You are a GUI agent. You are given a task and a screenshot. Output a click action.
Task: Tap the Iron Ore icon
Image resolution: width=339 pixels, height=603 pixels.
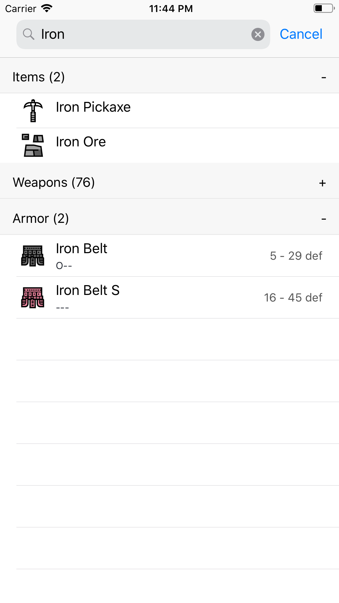pyautogui.click(x=33, y=145)
